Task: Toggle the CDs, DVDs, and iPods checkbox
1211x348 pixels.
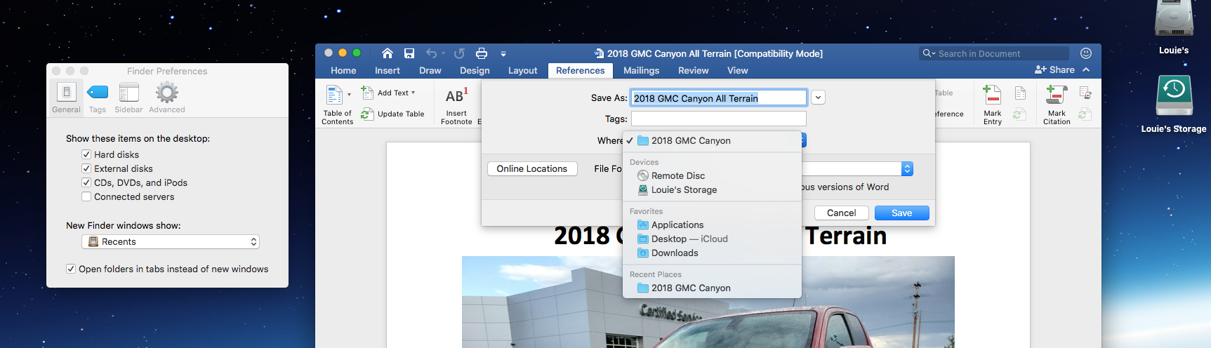Action: 86,182
